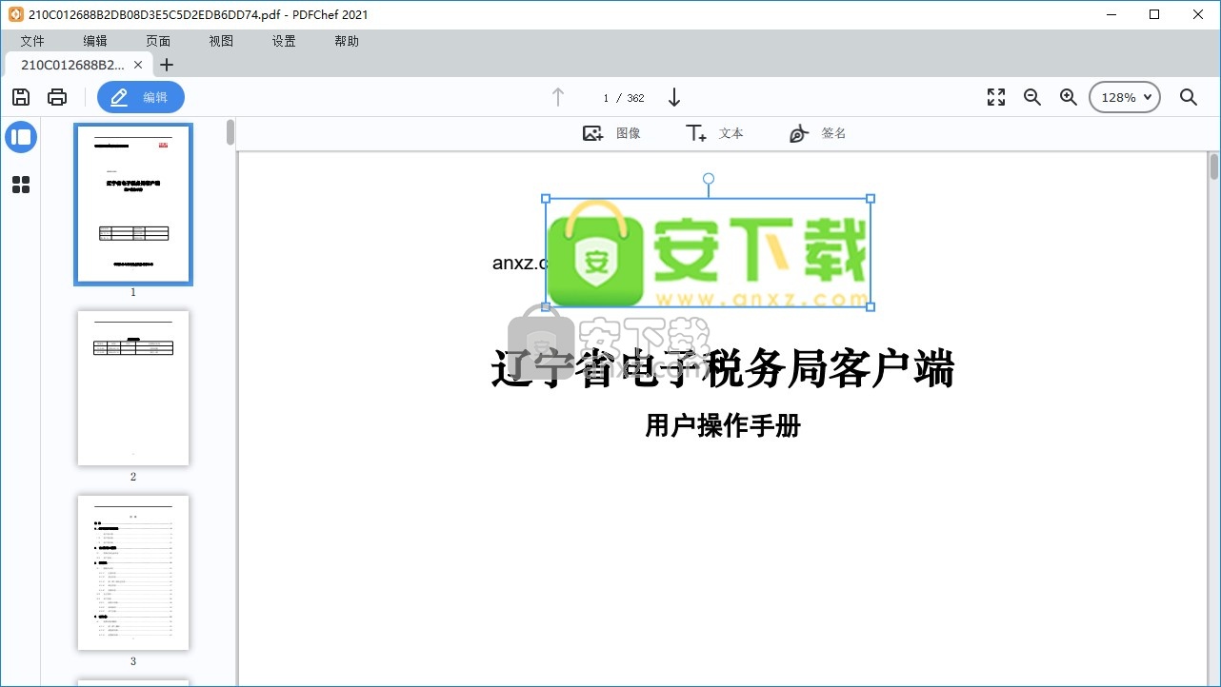Click the subtitle 用户操作手册

point(723,425)
